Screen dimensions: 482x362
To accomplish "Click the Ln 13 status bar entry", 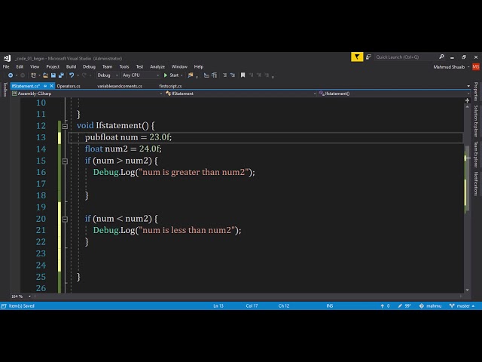I will tap(218, 306).
